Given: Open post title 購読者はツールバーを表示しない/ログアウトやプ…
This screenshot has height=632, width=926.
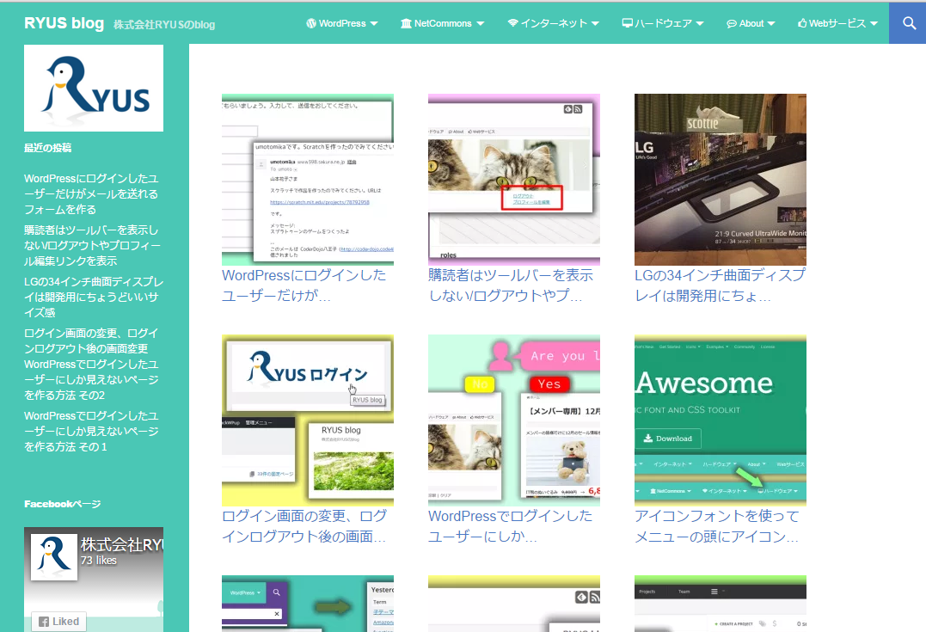Looking at the screenshot, I should tap(511, 285).
